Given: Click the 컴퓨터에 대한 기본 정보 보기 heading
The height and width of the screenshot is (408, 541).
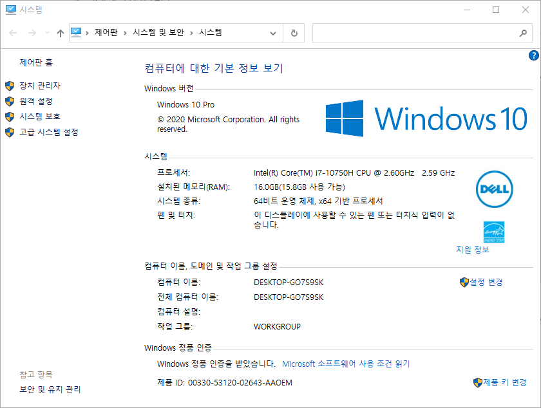Looking at the screenshot, I should (214, 68).
